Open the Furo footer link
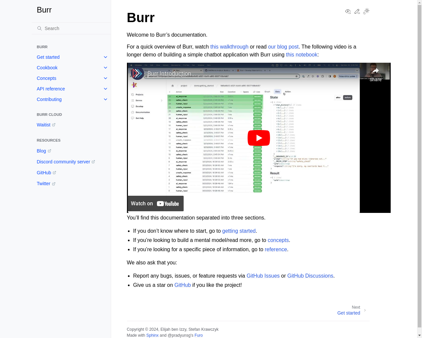 198,335
